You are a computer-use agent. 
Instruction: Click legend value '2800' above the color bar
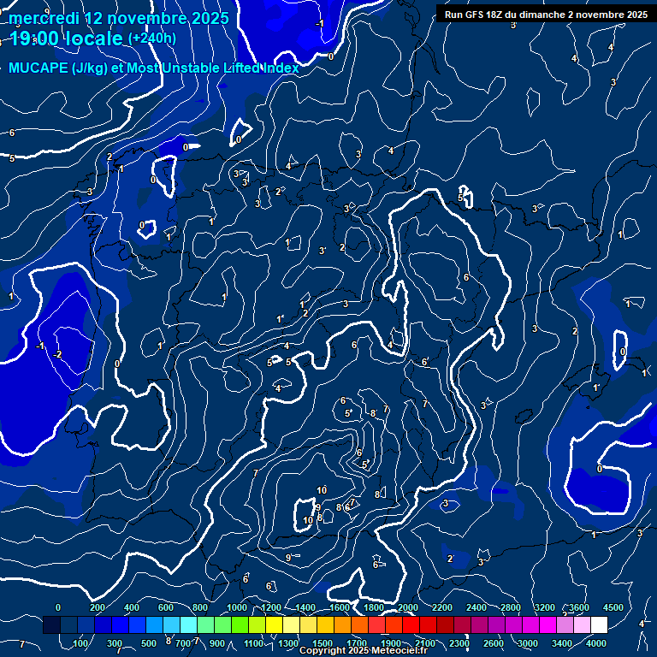511,607
